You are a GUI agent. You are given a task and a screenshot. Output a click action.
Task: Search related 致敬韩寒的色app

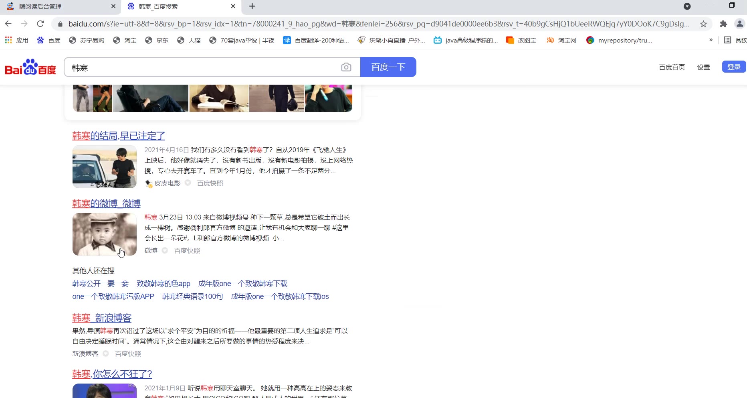[x=164, y=284]
